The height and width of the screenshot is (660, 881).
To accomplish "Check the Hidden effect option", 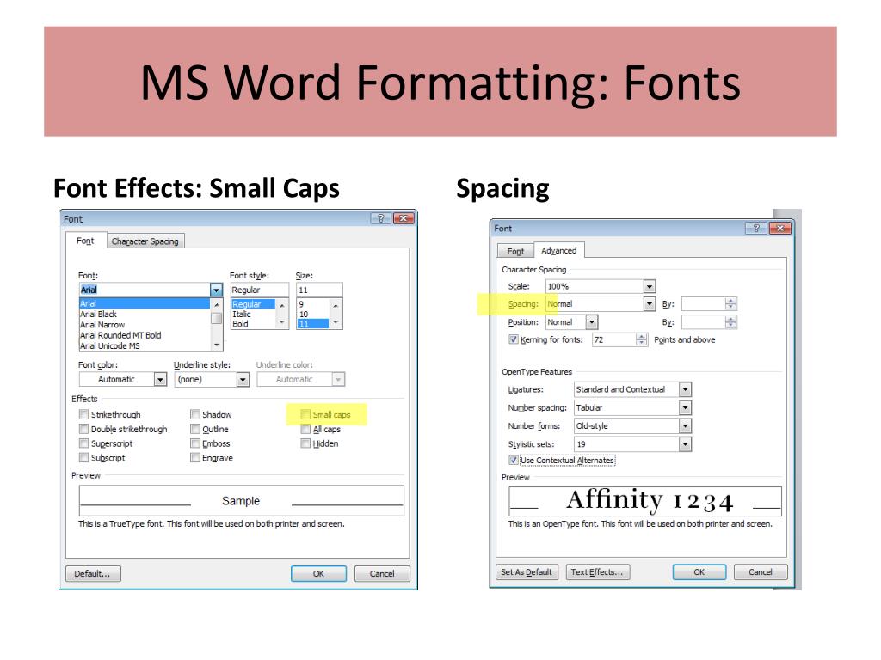I will tap(305, 443).
